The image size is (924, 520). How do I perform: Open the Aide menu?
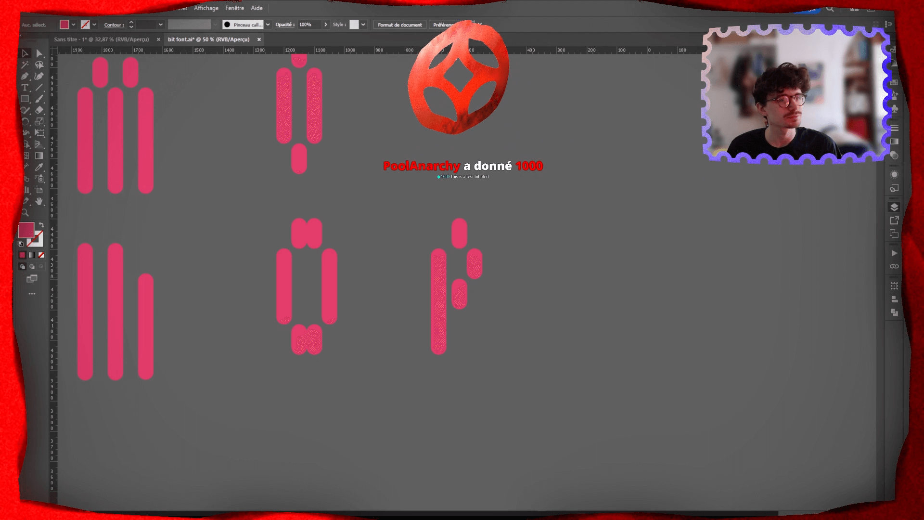click(257, 8)
